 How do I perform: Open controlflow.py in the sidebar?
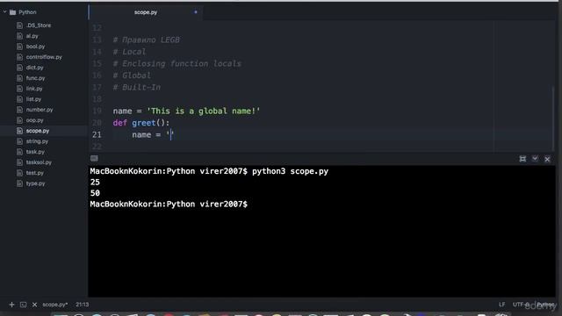click(44, 57)
